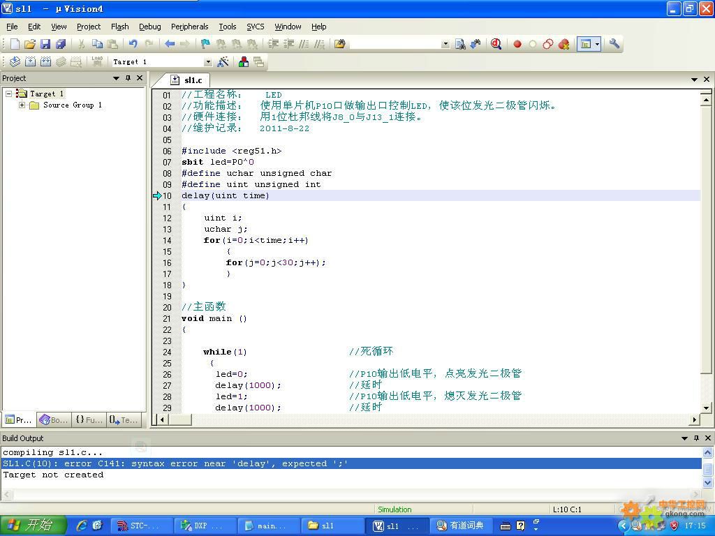Open the sl1 folder from the taskbar

[332, 526]
